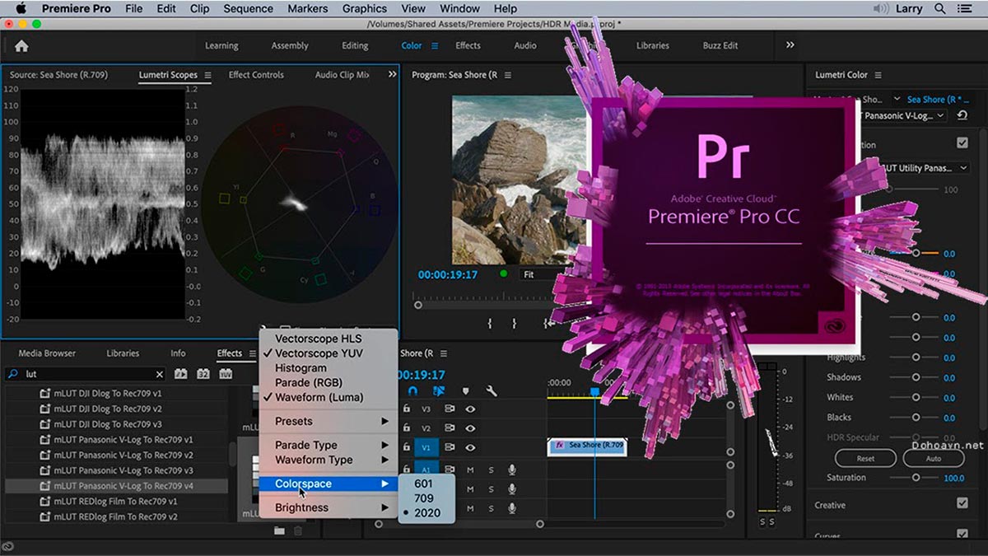Toggle V2 track lock
Viewport: 988px width, 556px height.
point(406,428)
